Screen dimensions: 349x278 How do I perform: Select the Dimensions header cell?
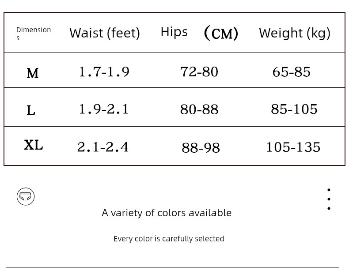[x=34, y=34]
